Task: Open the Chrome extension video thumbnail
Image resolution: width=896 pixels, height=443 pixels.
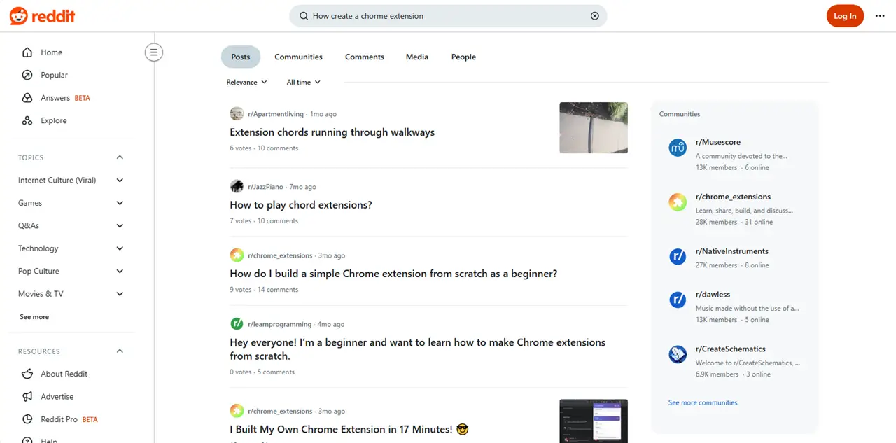Action: point(594,421)
